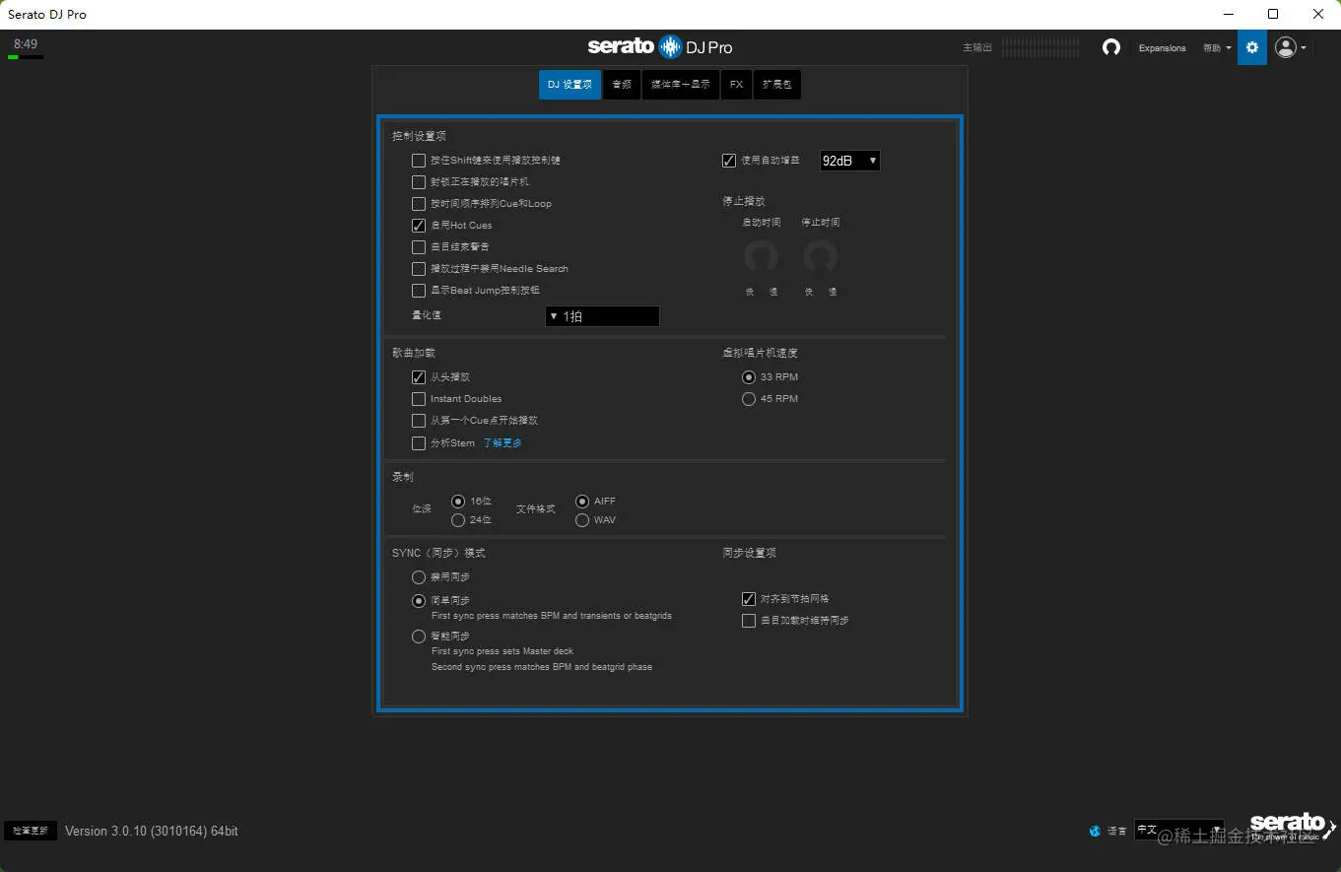The height and width of the screenshot is (872, 1341).
Task: Click the globe language icon
Action: pyautogui.click(x=1095, y=831)
